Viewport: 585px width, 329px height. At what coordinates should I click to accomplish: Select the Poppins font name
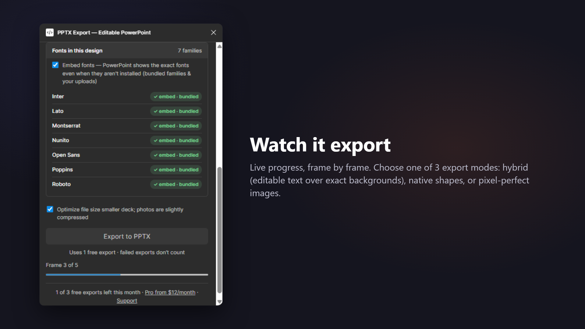click(62, 170)
